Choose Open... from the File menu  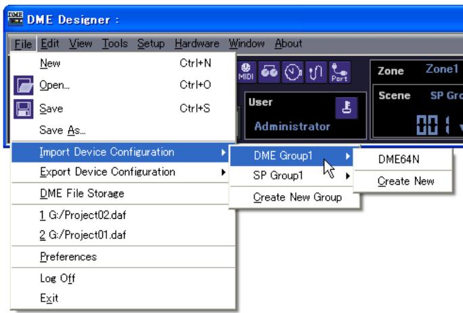123,85
